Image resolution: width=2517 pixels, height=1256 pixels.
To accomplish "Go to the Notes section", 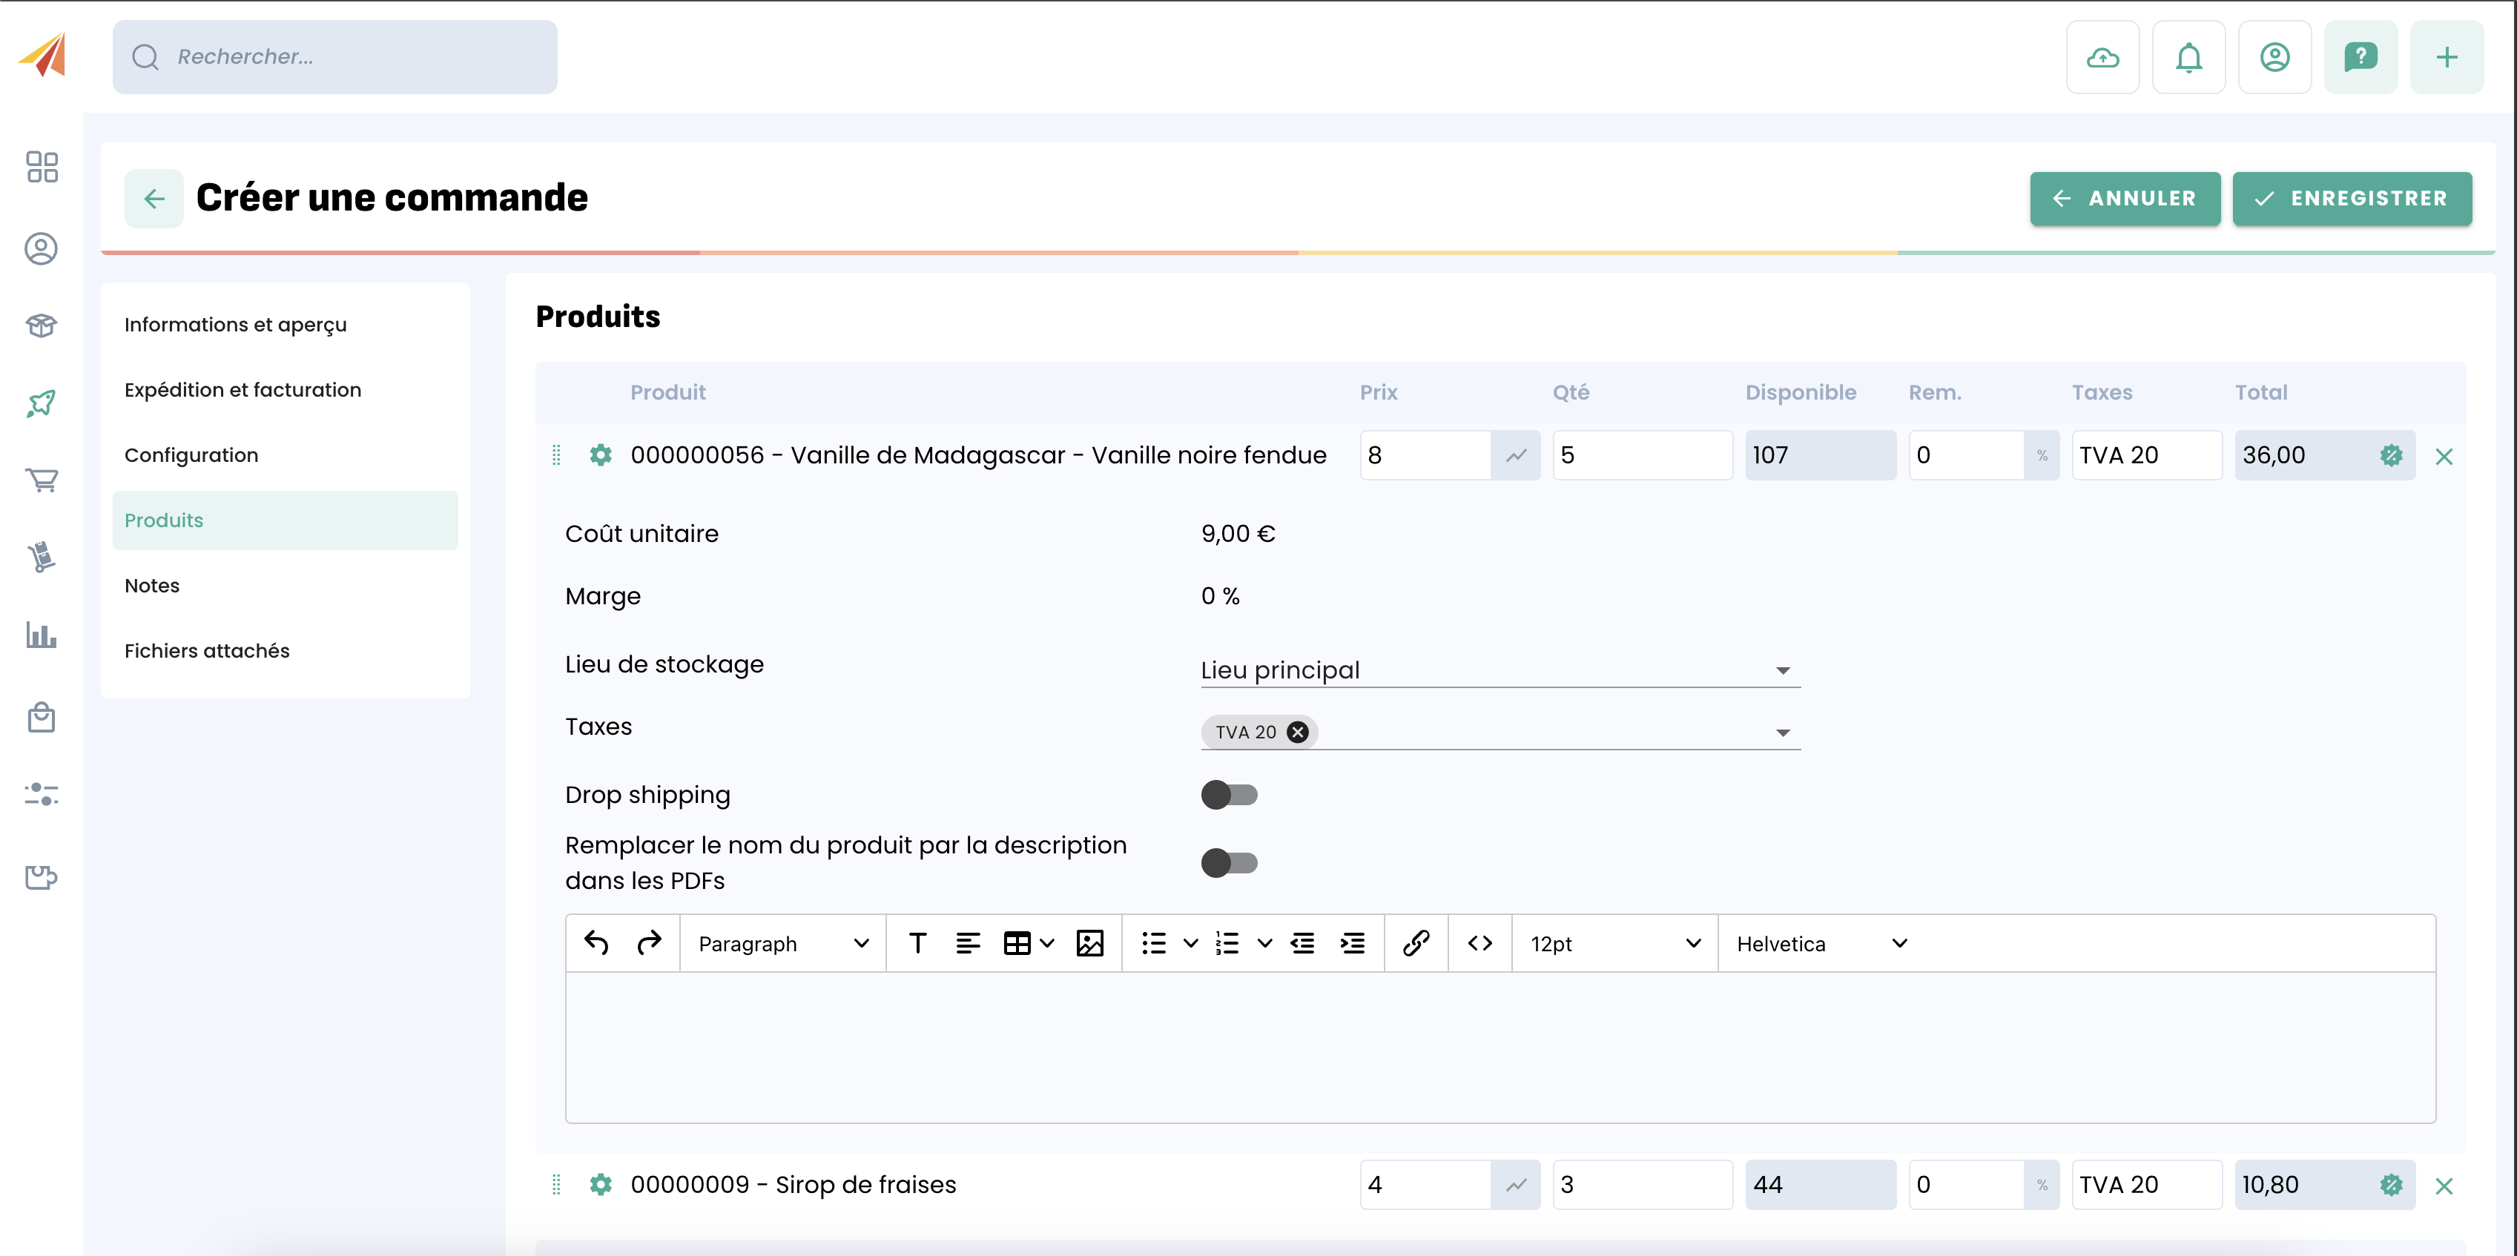I will coord(153,585).
